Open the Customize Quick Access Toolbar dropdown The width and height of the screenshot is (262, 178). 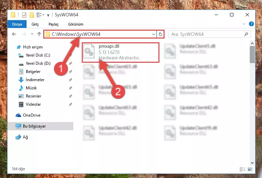tap(48, 15)
